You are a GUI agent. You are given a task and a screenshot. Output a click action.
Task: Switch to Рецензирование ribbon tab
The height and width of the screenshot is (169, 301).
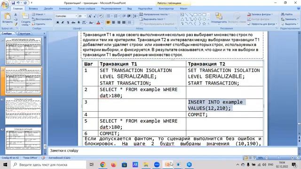pos(111,8)
